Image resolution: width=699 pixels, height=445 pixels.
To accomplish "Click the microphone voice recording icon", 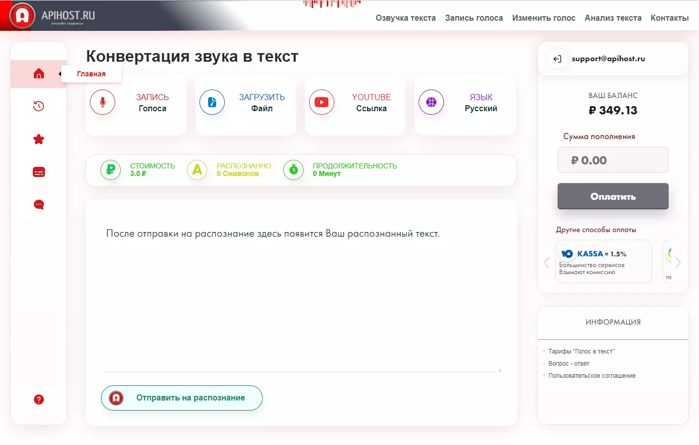I will coord(103,102).
